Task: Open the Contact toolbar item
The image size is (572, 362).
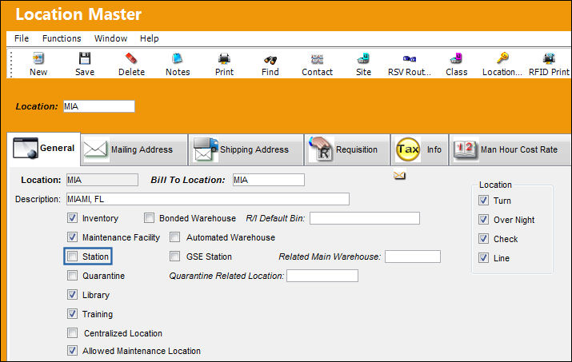Action: [x=317, y=64]
